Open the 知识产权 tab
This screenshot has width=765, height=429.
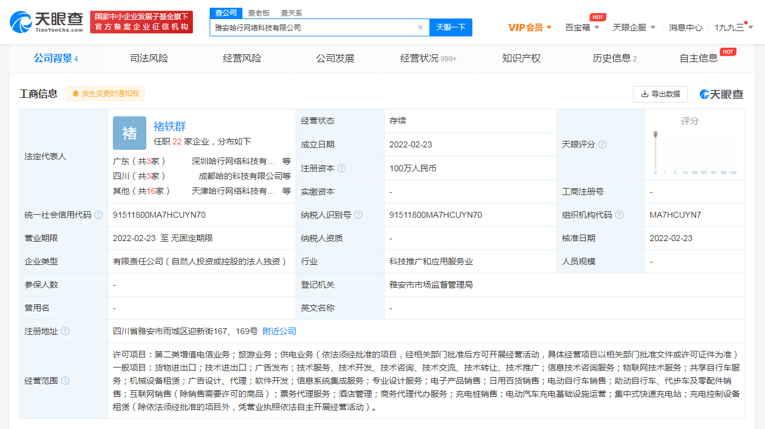point(521,58)
